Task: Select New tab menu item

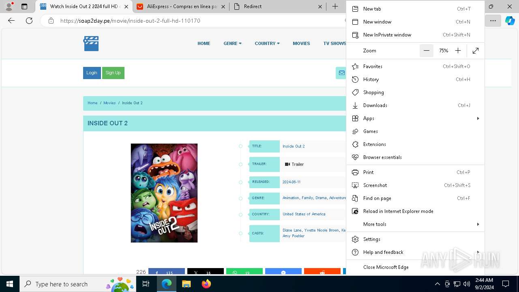Action: (x=415, y=9)
